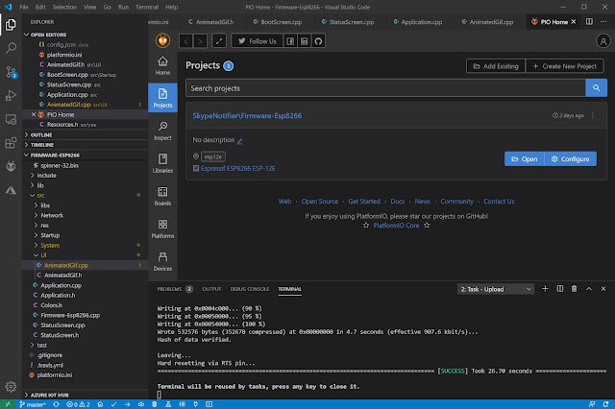Image resolution: width=615 pixels, height=409 pixels.
Task: Expand the Network folder
Action: coord(86,215)
